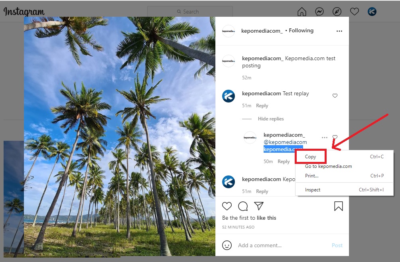Open the profile avatar in the top bar
400x262 pixels.
(x=372, y=12)
